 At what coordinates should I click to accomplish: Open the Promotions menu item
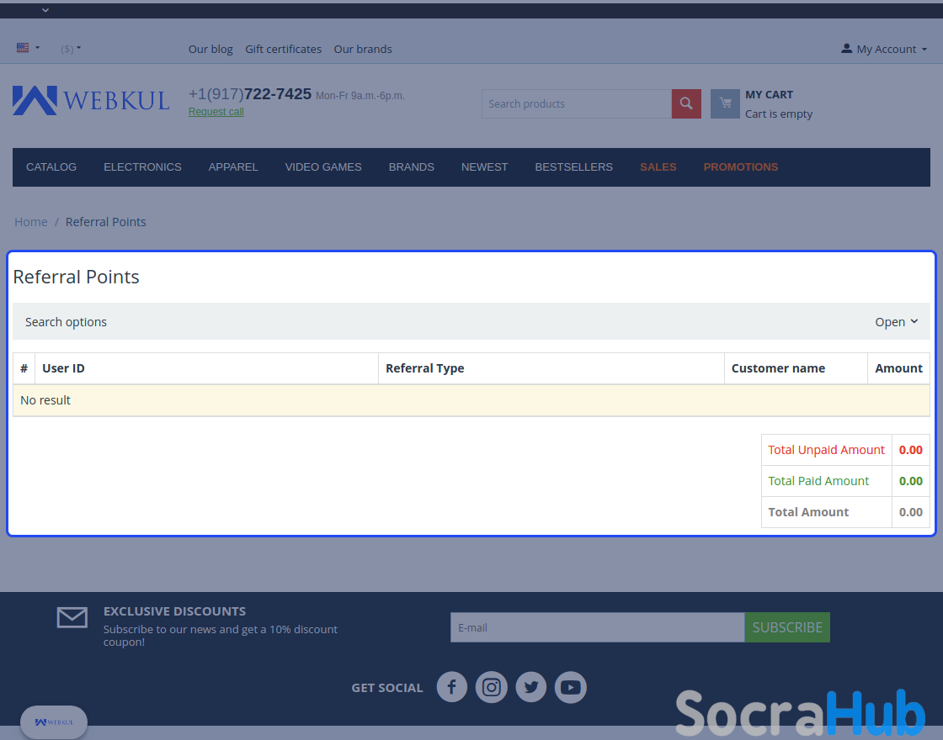tap(741, 167)
